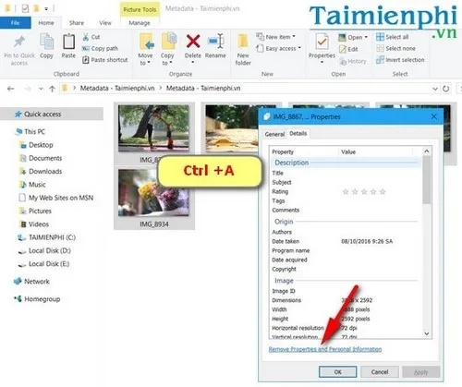Screen dimensions: 462x387
Task: Select Quick access in navigation pane
Action: tap(52, 115)
